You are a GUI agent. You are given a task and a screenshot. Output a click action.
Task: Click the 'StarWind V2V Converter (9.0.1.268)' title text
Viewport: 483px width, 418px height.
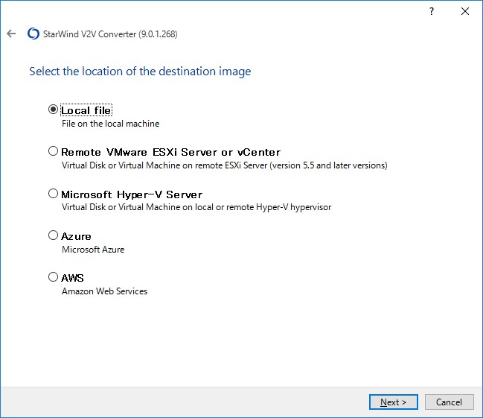tap(110, 34)
